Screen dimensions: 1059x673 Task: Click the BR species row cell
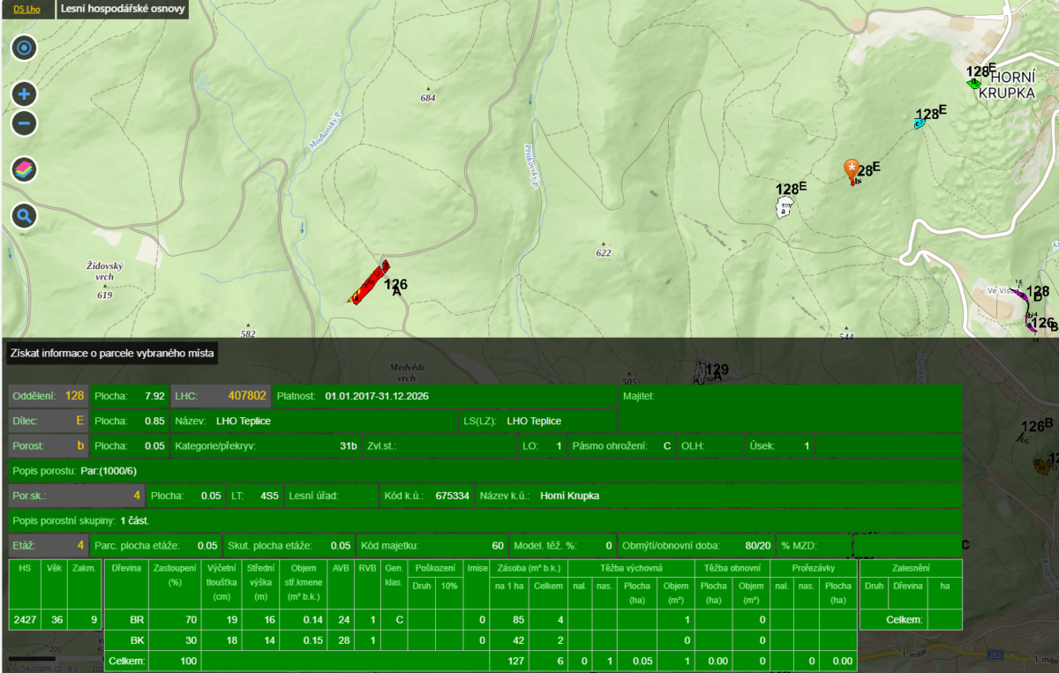click(125, 619)
